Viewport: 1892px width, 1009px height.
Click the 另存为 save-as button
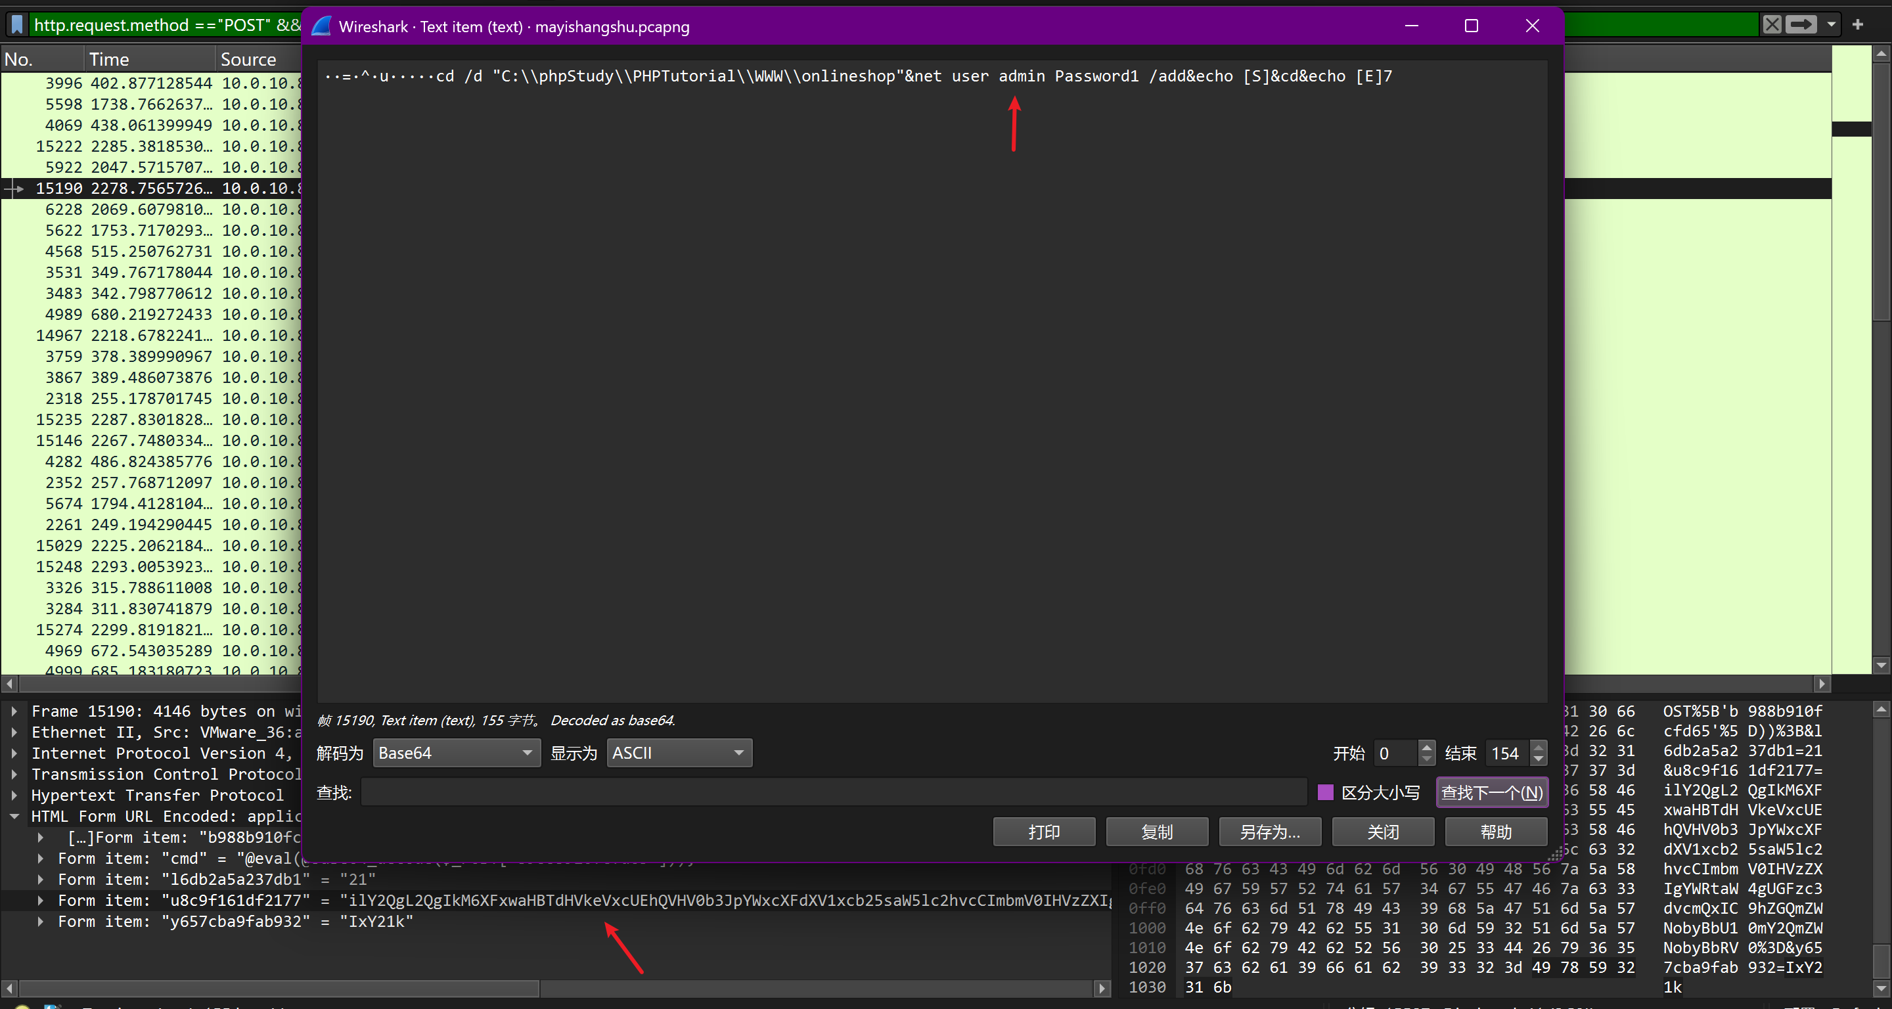(1269, 831)
